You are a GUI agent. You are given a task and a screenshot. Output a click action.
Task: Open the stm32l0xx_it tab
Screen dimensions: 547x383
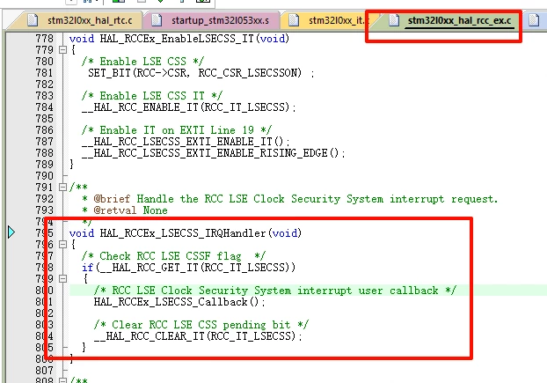pos(336,20)
